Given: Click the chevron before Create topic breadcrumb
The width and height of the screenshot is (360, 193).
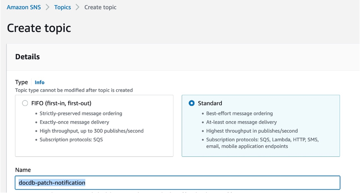Looking at the screenshot, I should click(x=78, y=7).
